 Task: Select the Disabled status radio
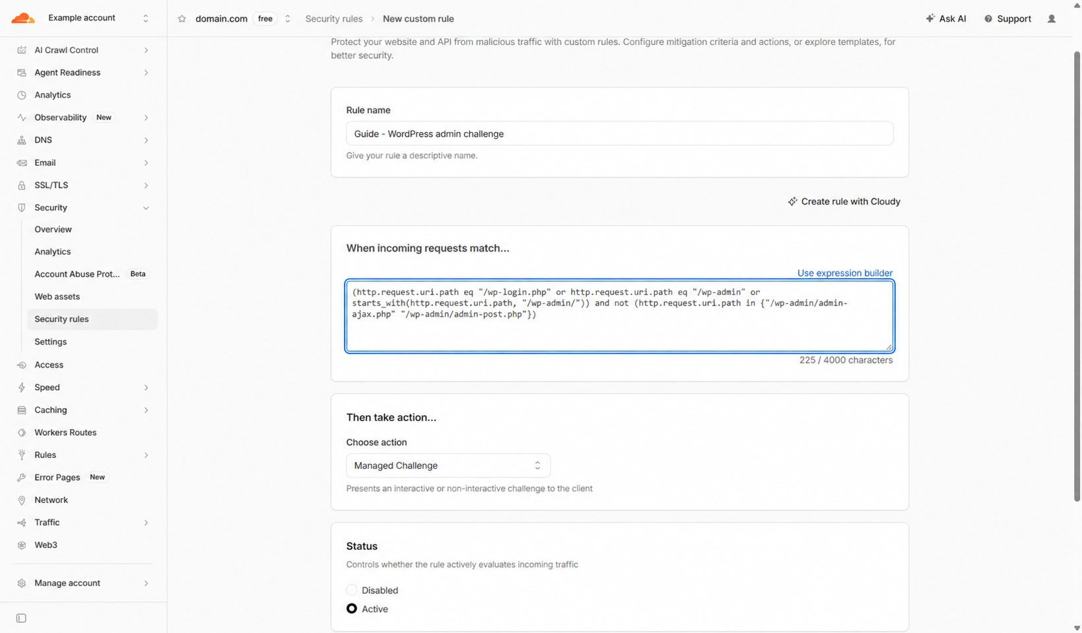(352, 590)
